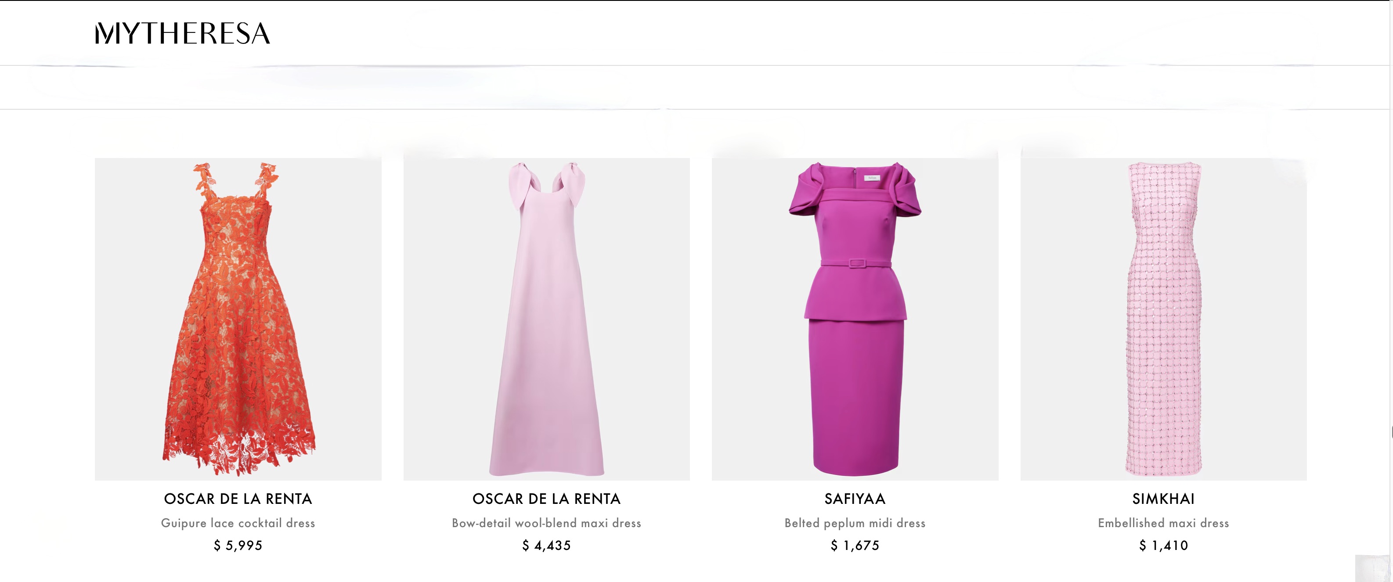Click the grey widget in bottom-right corner

pos(1372,568)
